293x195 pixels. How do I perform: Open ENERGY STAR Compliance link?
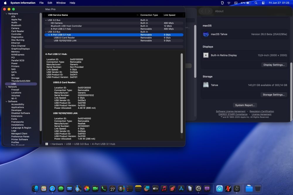pyautogui.click(x=233, y=115)
